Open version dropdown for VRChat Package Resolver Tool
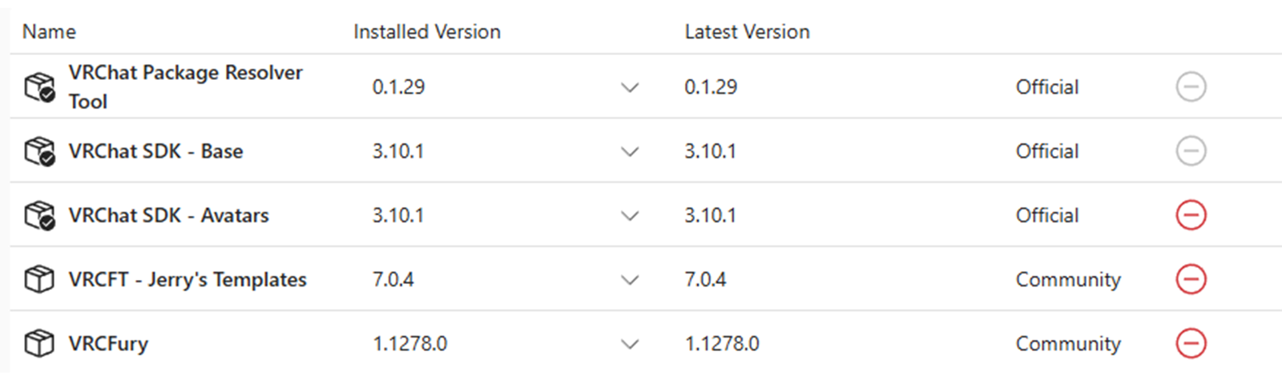The image size is (1282, 384). click(630, 87)
